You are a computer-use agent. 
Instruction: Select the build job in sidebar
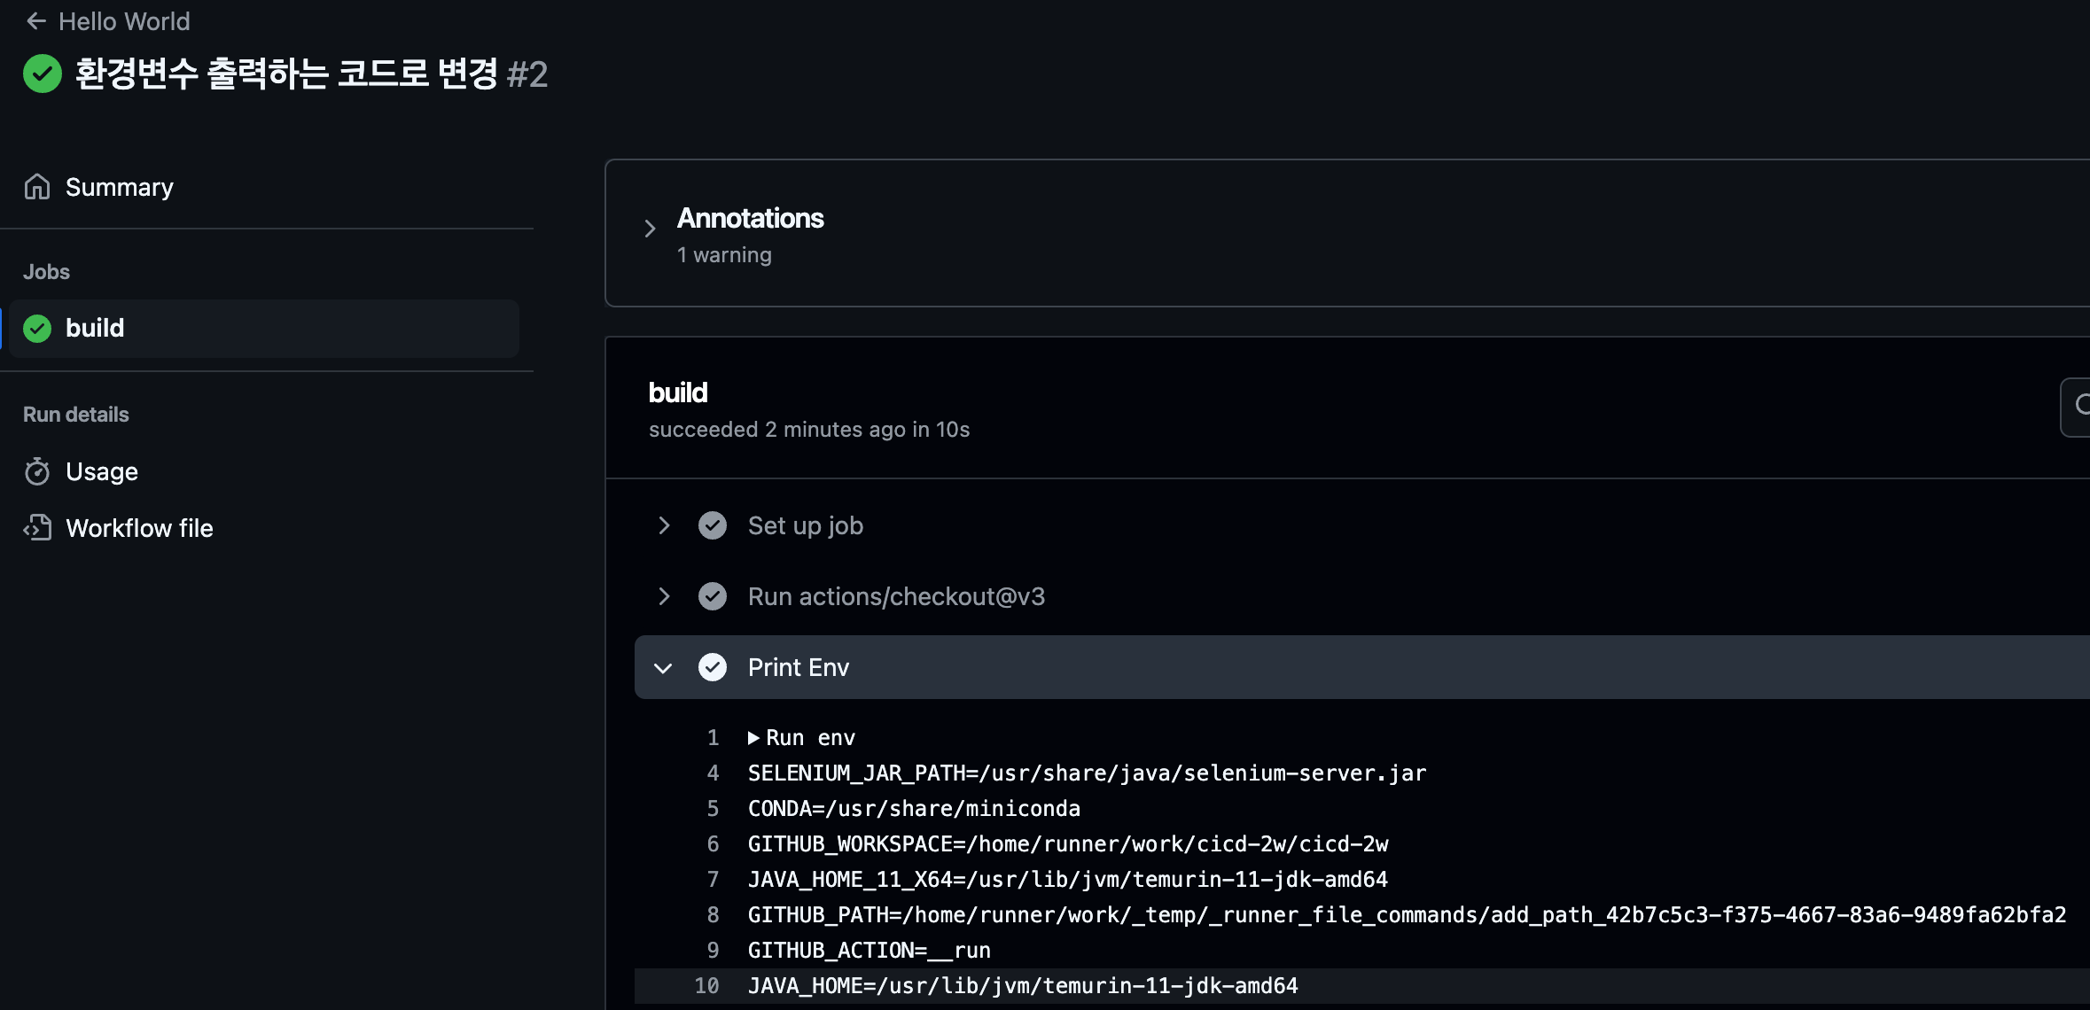coord(95,329)
